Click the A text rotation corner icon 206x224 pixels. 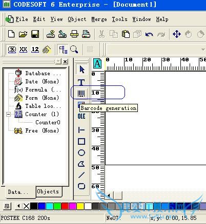[97, 63]
